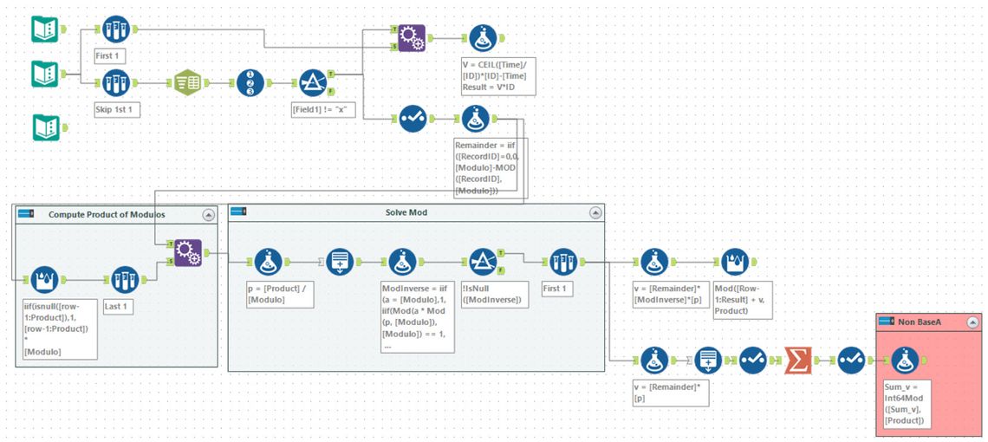Select the Formula tool computing ModInverse
988x442 pixels.
coord(401,262)
